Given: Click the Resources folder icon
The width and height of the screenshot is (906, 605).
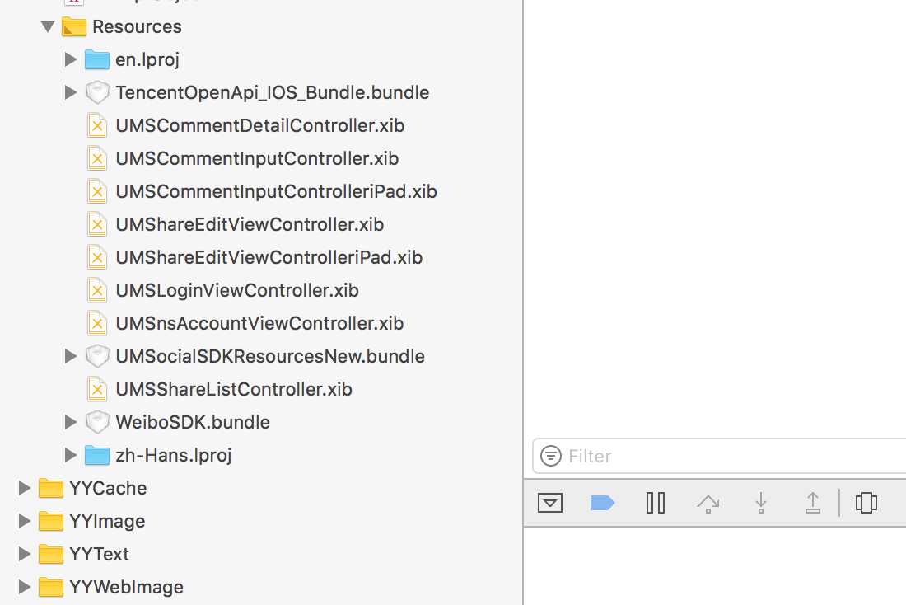Looking at the screenshot, I should (x=74, y=26).
